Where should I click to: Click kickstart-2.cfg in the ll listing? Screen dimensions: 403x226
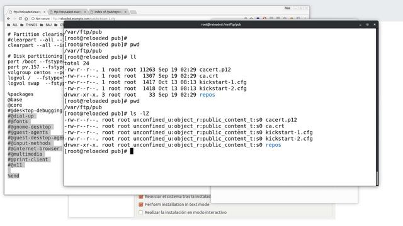point(223,89)
